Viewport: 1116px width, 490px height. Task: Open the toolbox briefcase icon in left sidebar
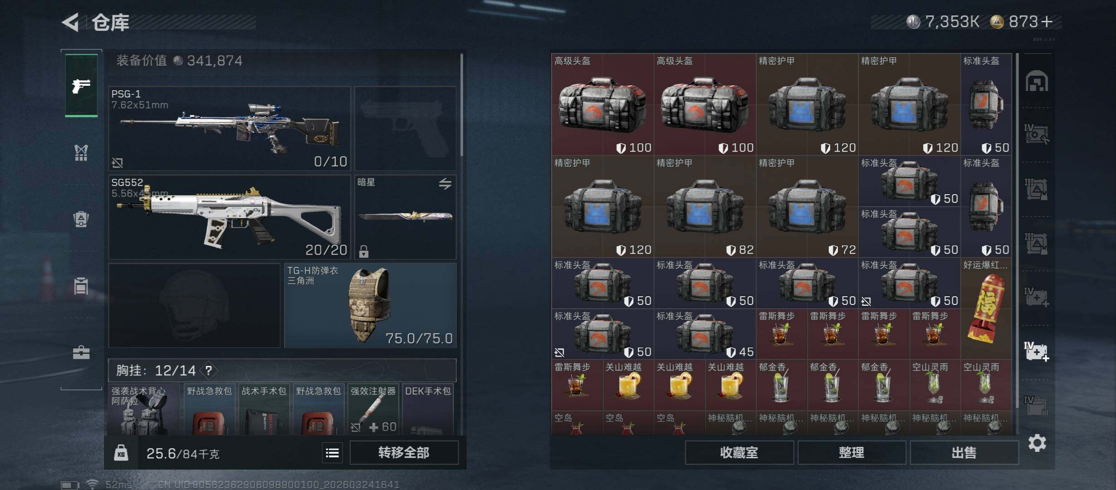(81, 353)
